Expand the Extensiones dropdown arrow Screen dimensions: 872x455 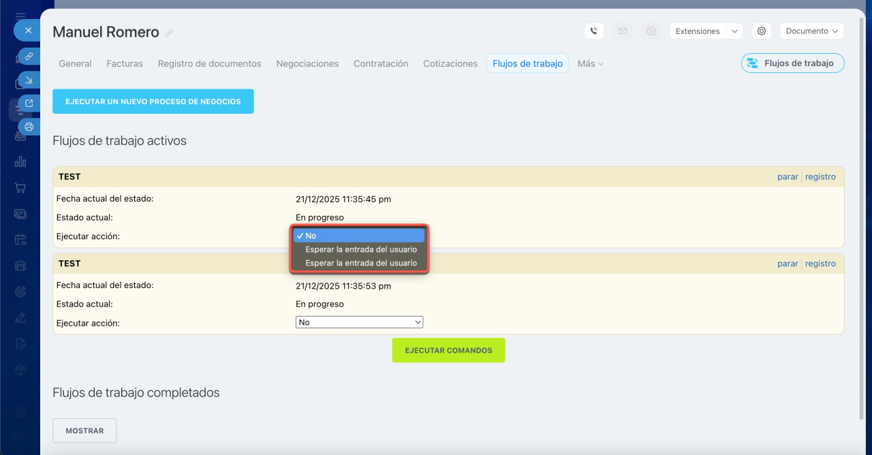click(x=734, y=31)
